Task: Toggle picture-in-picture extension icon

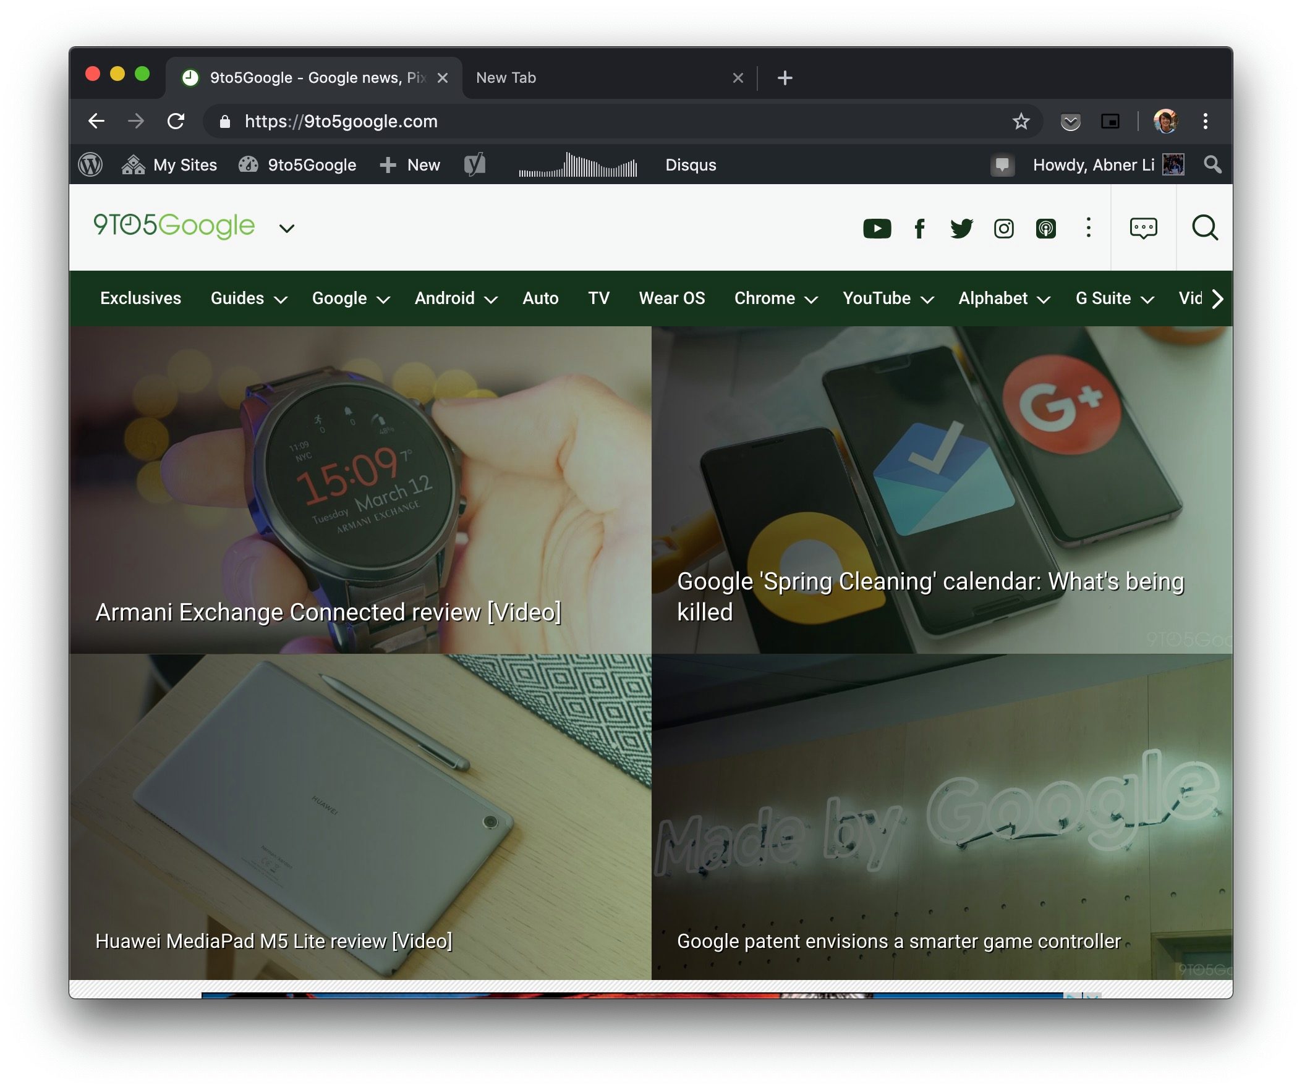Action: point(1110,122)
